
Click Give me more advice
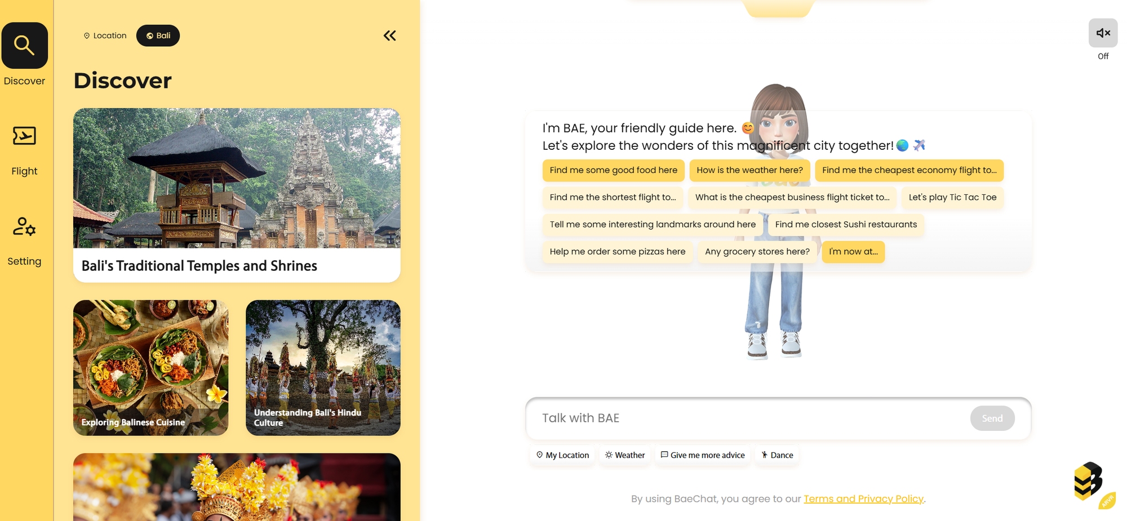[x=702, y=455]
